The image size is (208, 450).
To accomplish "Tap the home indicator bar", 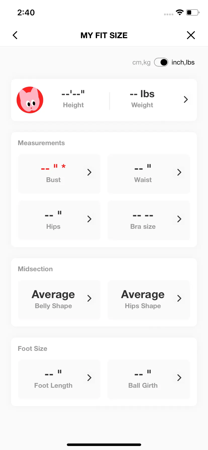I will pos(104,445).
